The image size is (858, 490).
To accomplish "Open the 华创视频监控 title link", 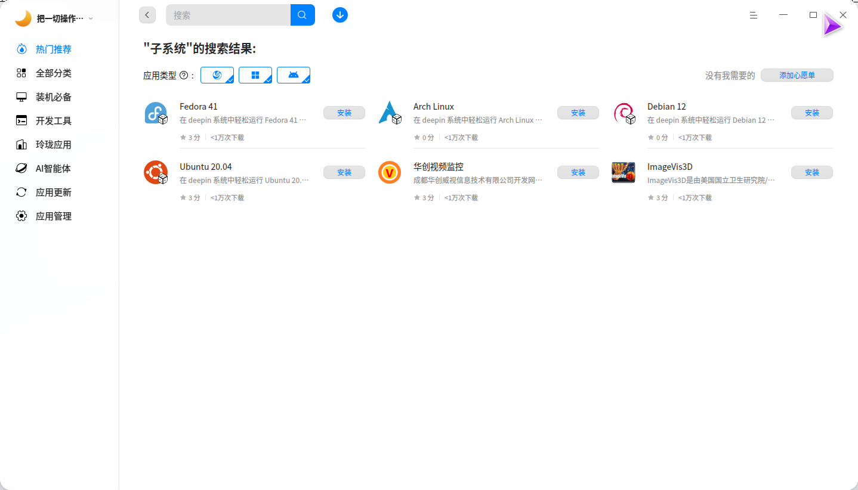I will (x=439, y=166).
